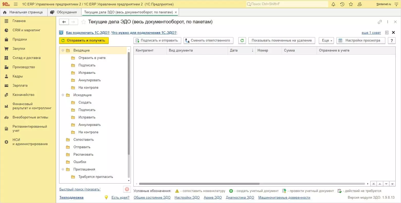The image size is (401, 203).
Task: Click Подписать и отправить button
Action: point(157,40)
